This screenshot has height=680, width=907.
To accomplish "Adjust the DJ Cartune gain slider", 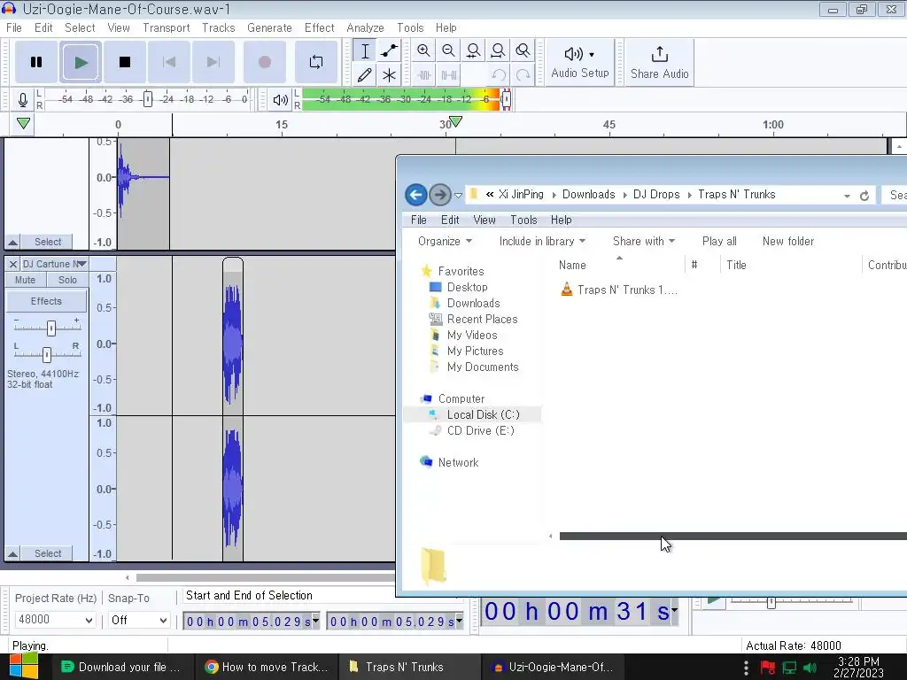I will (x=50, y=328).
